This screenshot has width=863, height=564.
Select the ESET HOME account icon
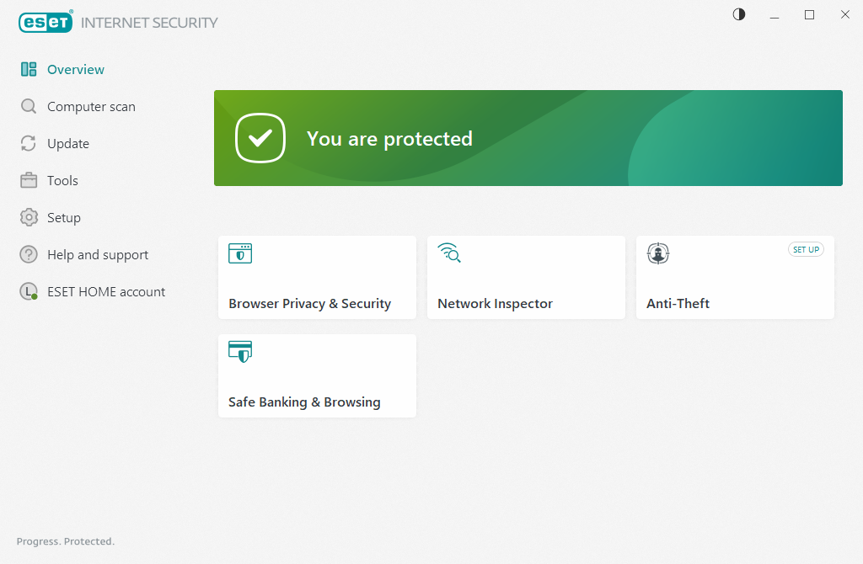[x=28, y=291]
